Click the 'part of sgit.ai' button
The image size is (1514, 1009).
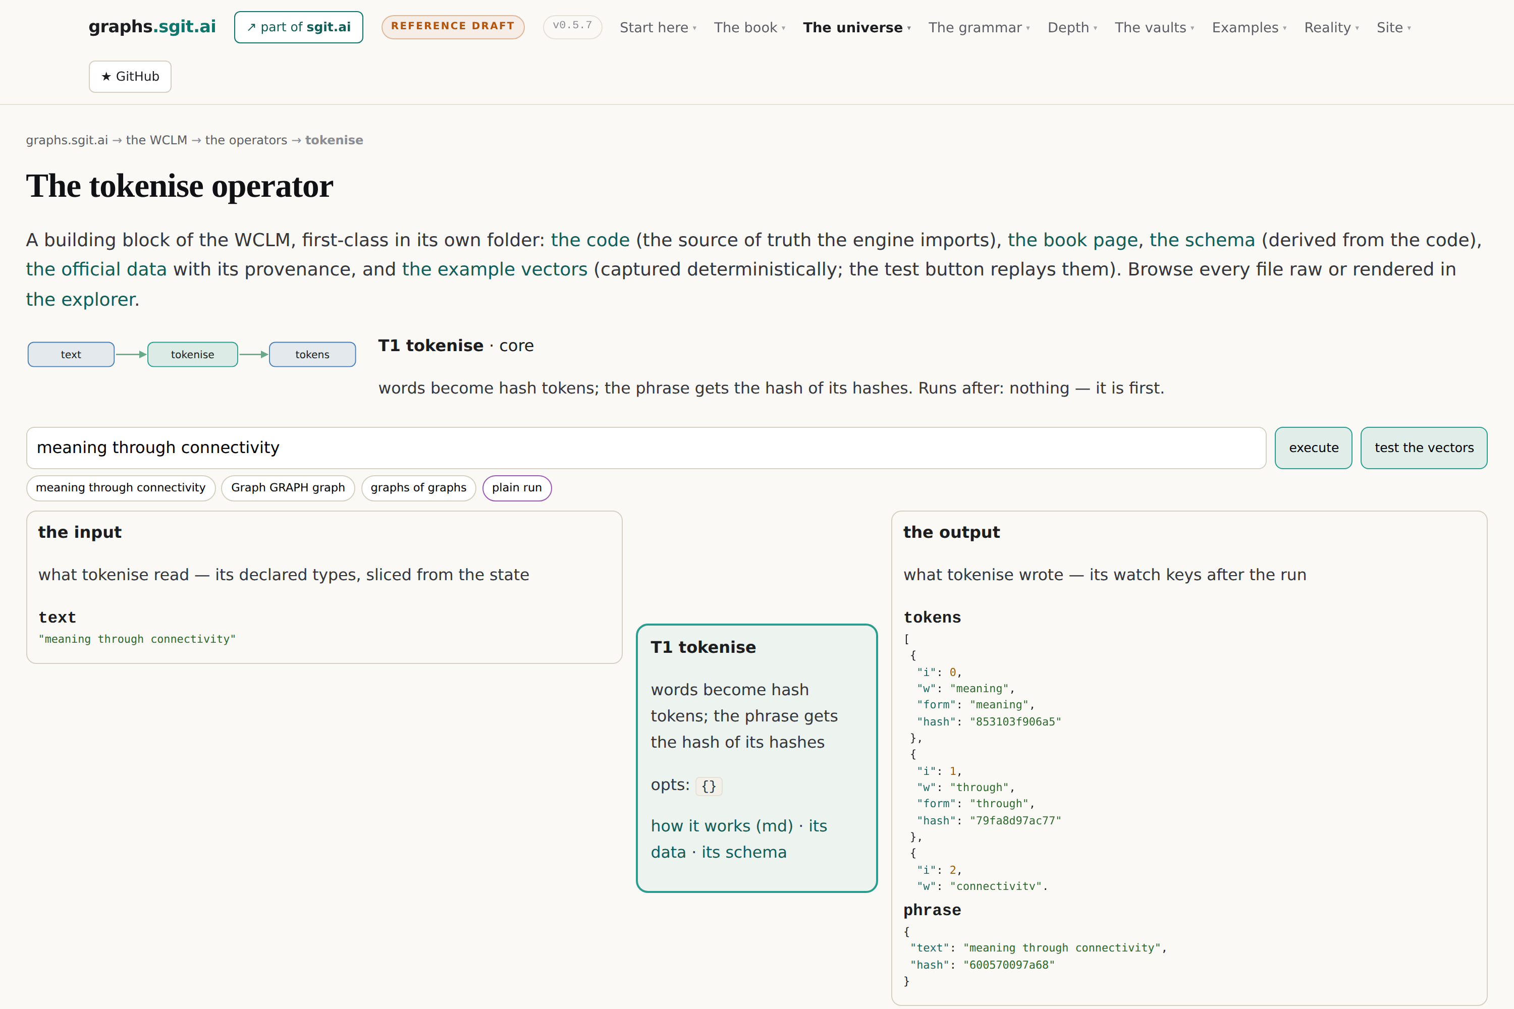(299, 27)
